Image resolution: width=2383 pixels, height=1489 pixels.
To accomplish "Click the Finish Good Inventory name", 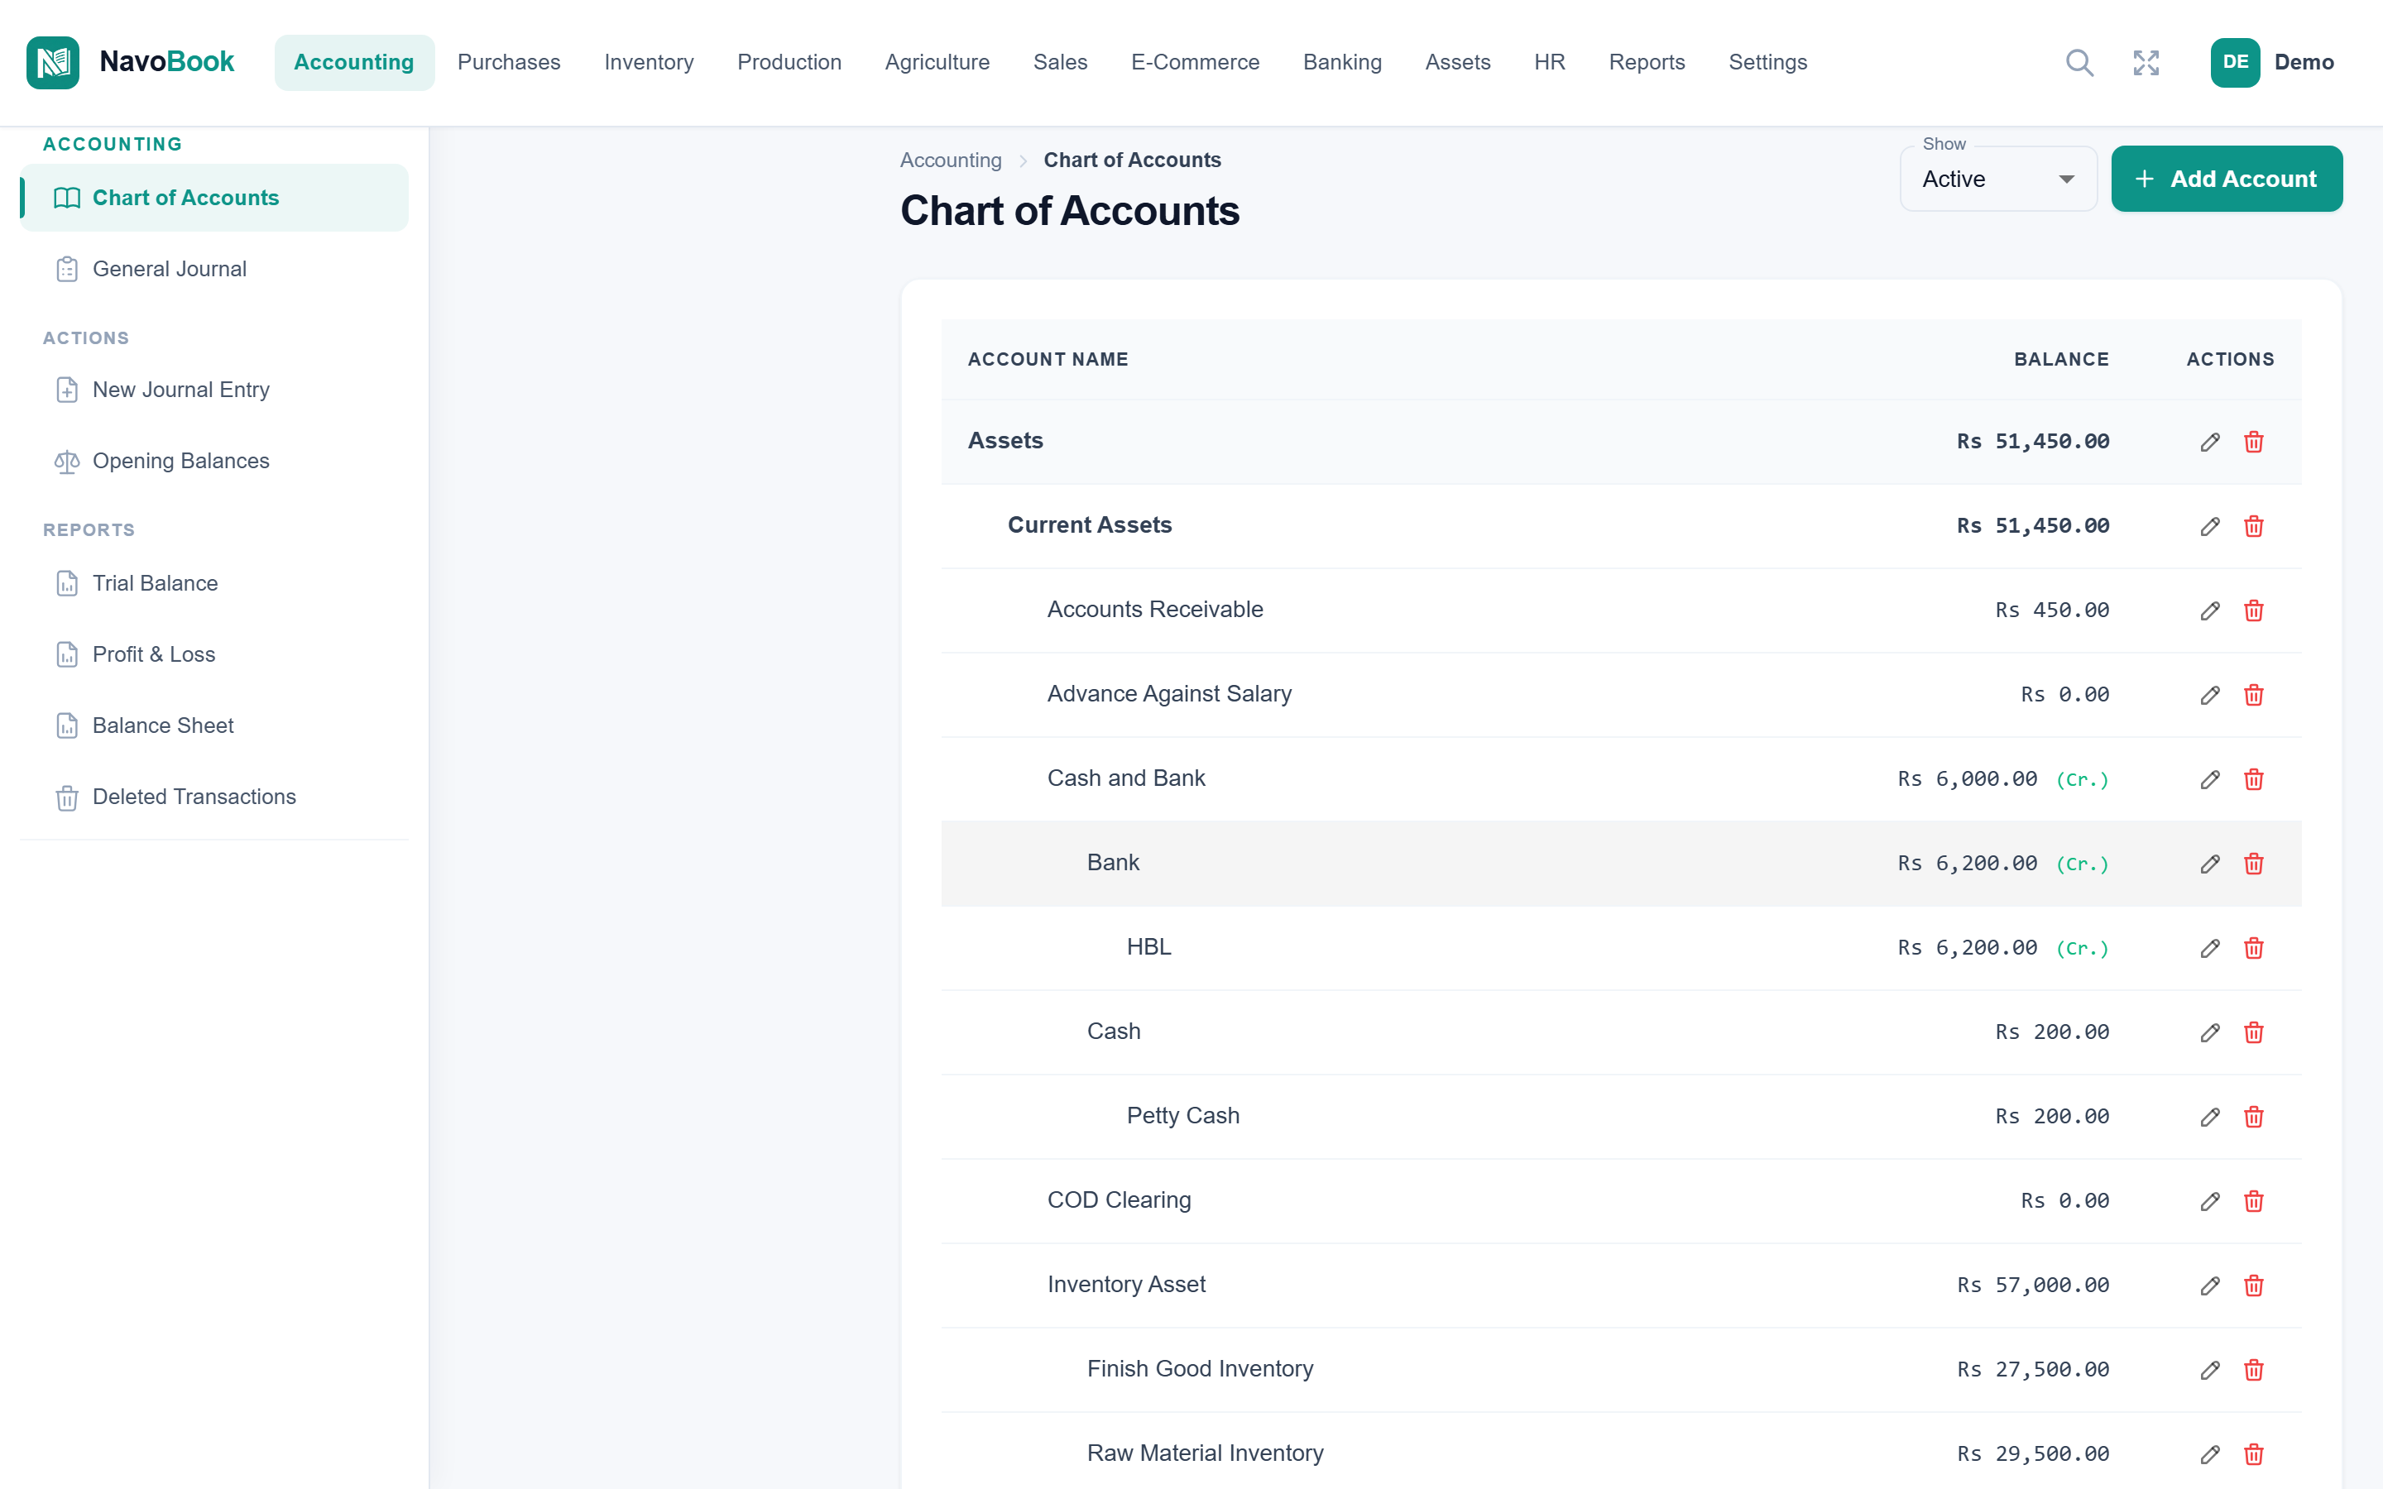I will pyautogui.click(x=1200, y=1369).
